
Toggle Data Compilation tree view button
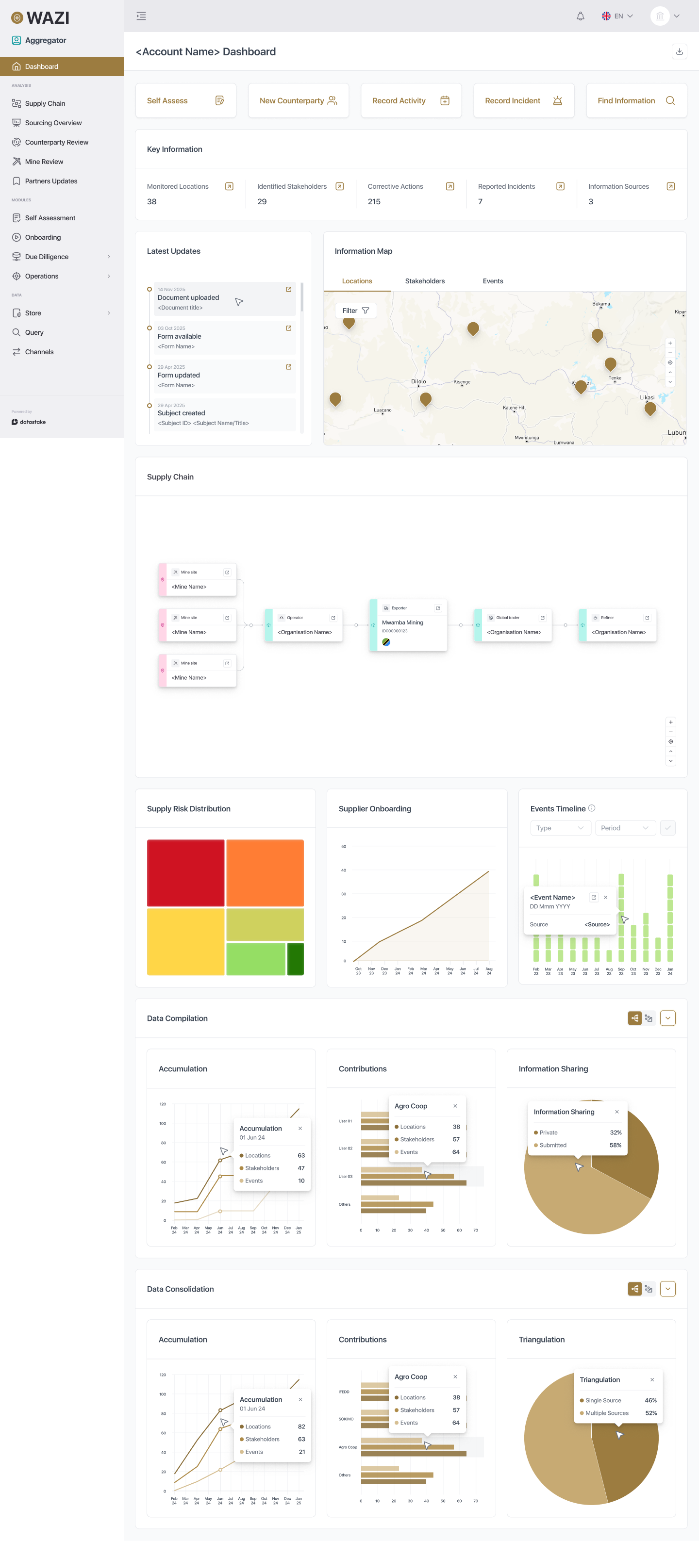coord(634,1018)
